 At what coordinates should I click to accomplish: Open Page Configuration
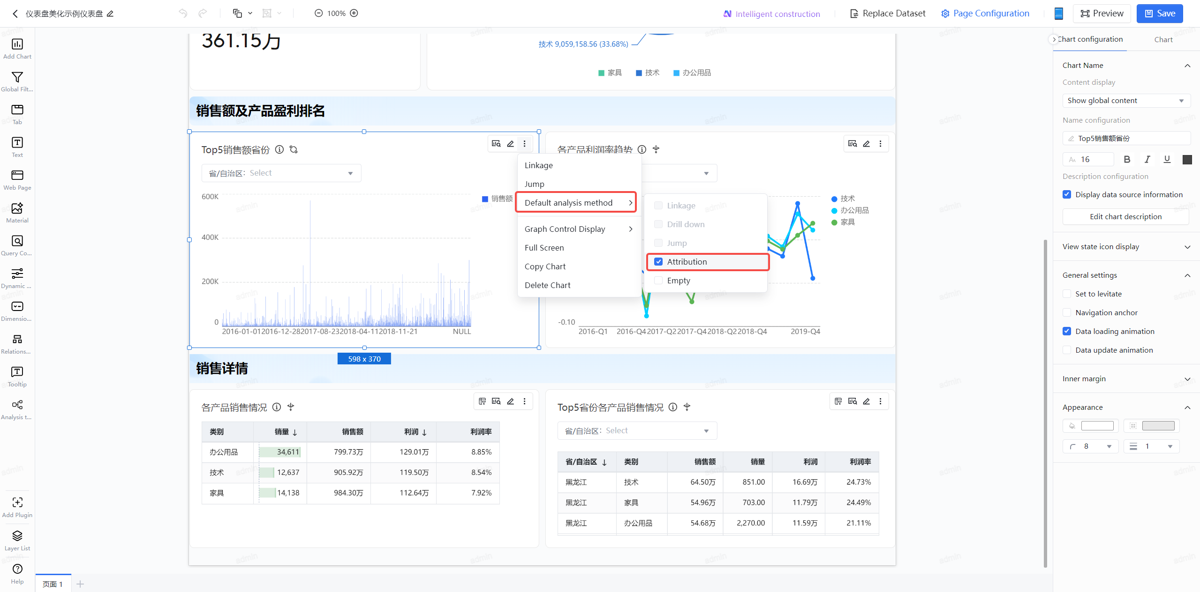985,14
